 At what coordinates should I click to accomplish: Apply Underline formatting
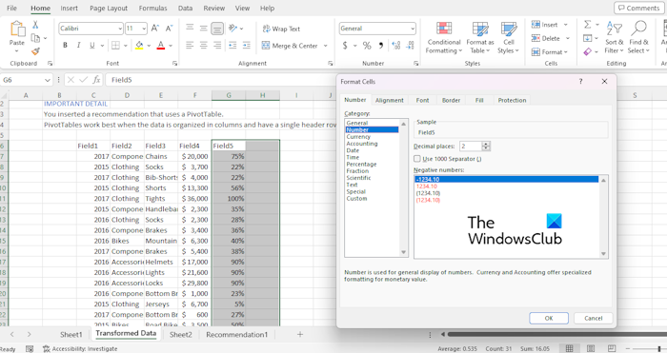point(91,45)
